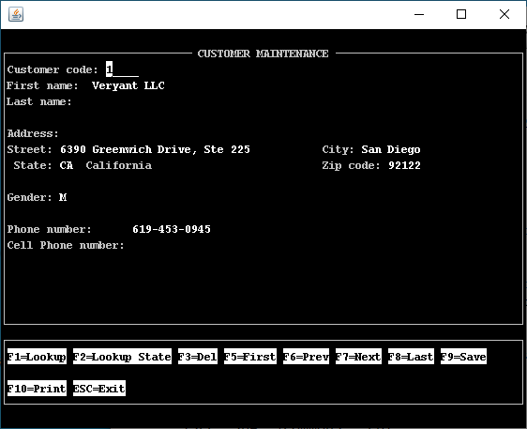Go to previous record via F6=Prev
This screenshot has width=527, height=429.
[x=306, y=357]
